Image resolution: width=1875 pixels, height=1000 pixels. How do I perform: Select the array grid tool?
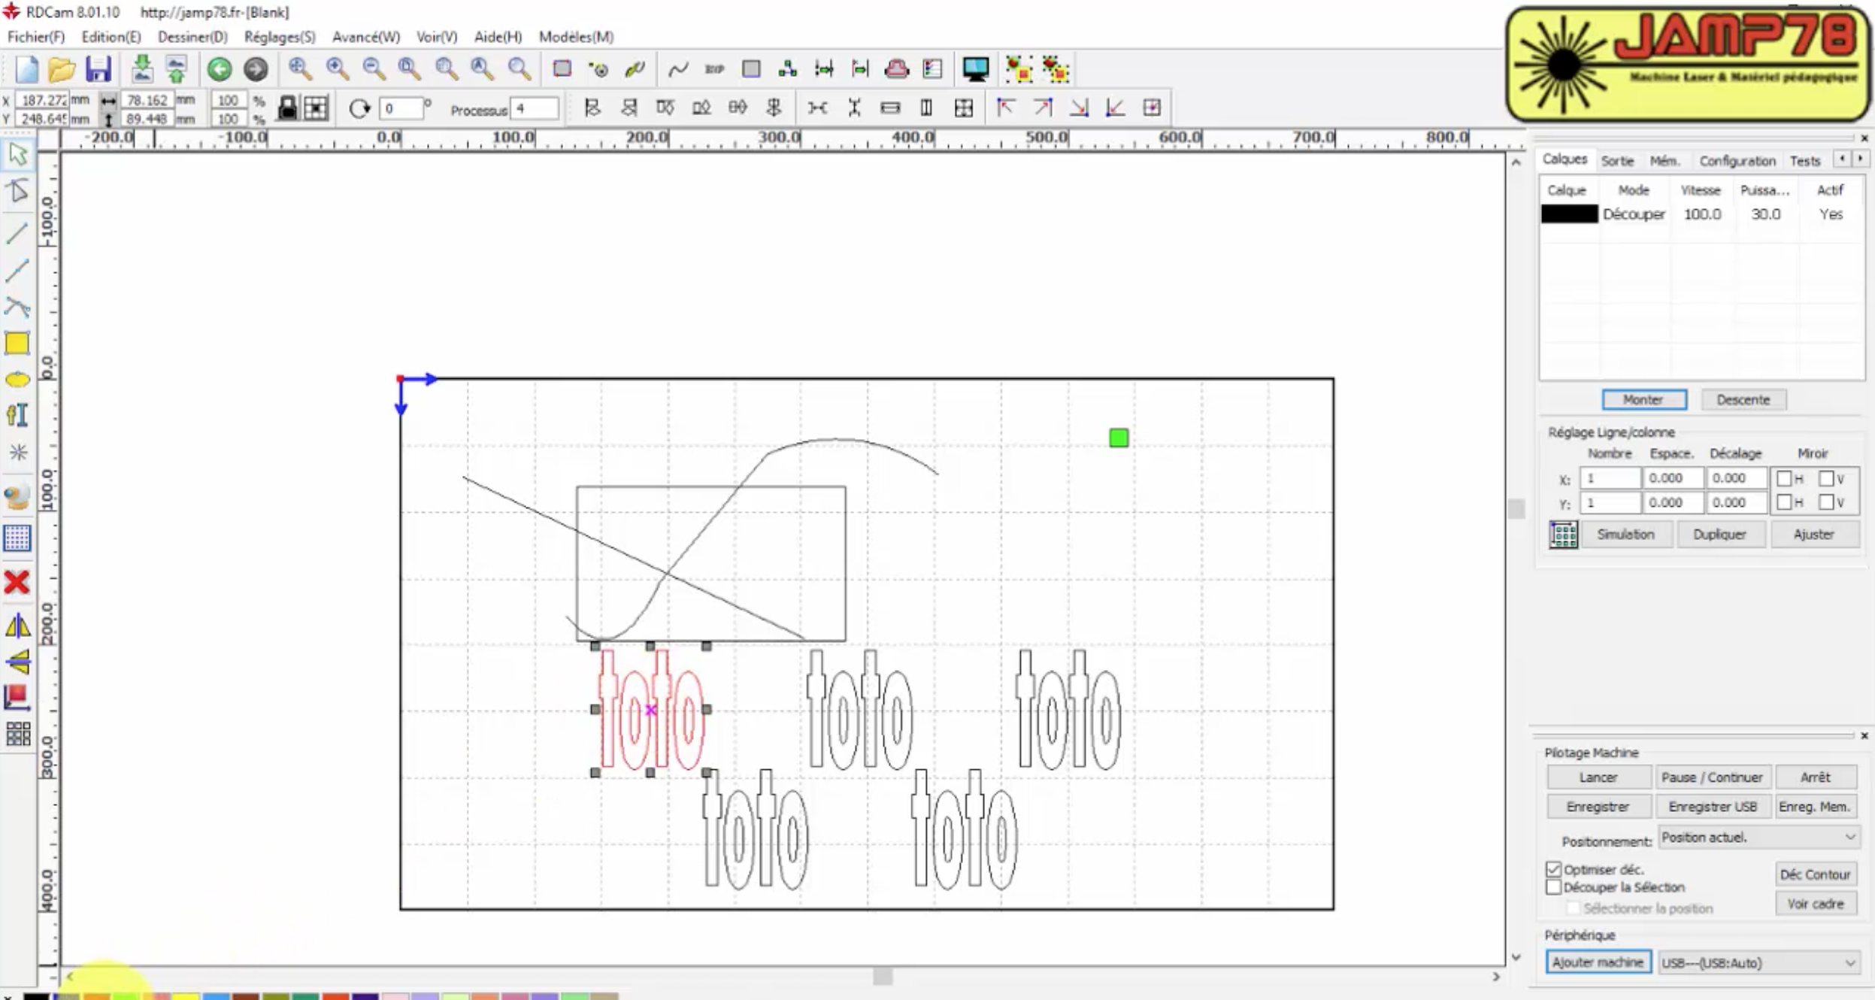[17, 733]
